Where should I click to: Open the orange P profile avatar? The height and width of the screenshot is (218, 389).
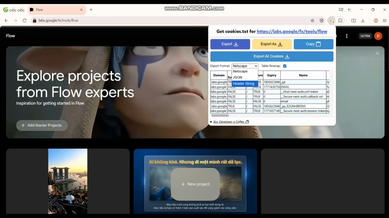[378, 36]
